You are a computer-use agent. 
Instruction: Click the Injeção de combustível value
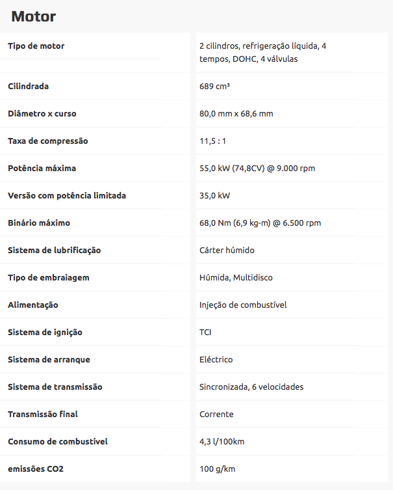tap(243, 305)
